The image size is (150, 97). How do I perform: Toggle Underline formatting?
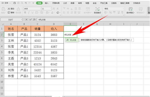(x=33, y=12)
